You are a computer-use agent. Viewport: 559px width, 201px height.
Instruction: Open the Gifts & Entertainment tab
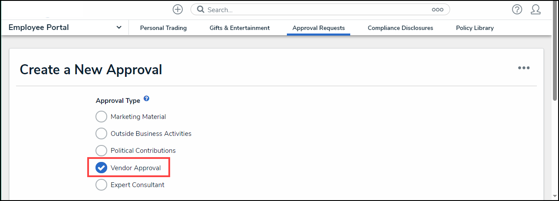(240, 28)
